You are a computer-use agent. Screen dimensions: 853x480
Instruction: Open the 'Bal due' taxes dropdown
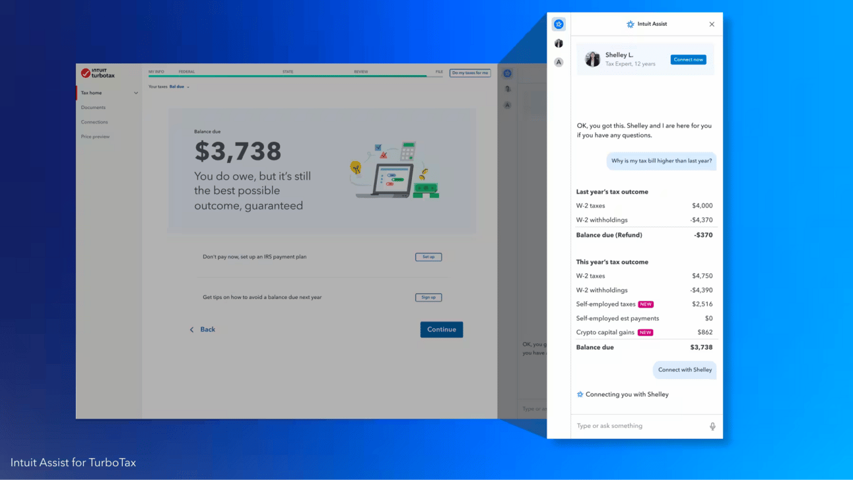pyautogui.click(x=179, y=86)
